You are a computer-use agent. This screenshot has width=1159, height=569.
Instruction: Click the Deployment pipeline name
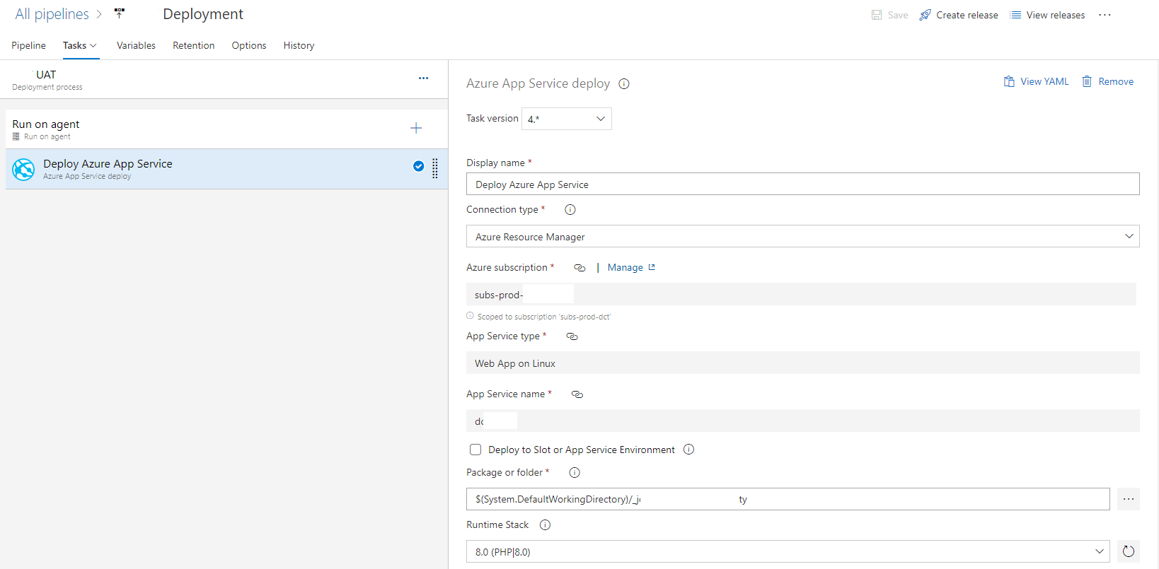[203, 14]
